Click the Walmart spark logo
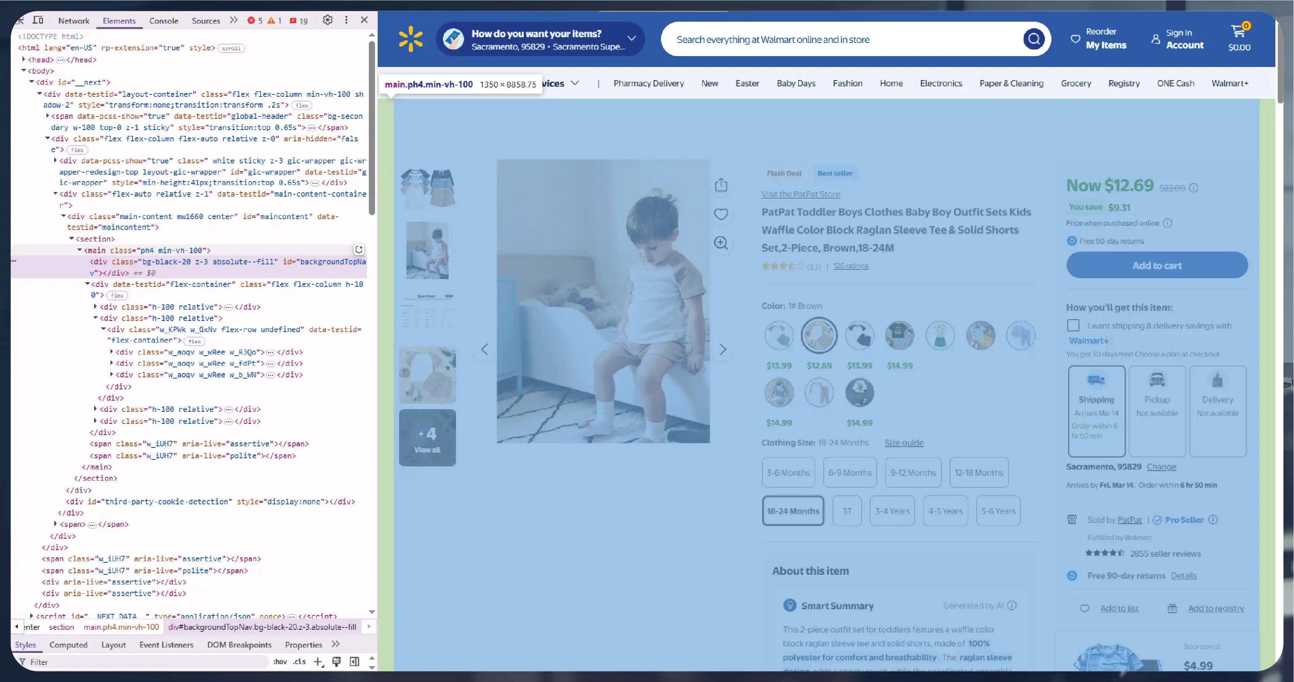1294x682 pixels. pos(410,39)
